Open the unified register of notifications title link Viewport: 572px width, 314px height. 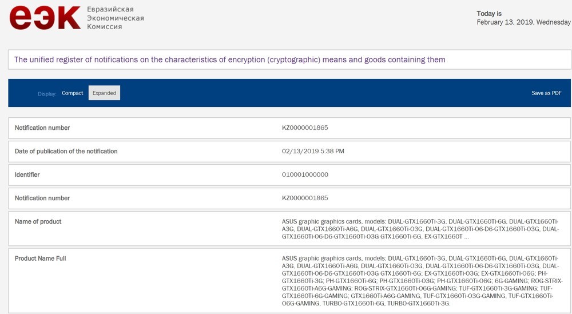click(x=229, y=59)
